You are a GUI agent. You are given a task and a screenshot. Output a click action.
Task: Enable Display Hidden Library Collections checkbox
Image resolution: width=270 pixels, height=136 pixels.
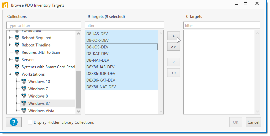[x=30, y=122]
